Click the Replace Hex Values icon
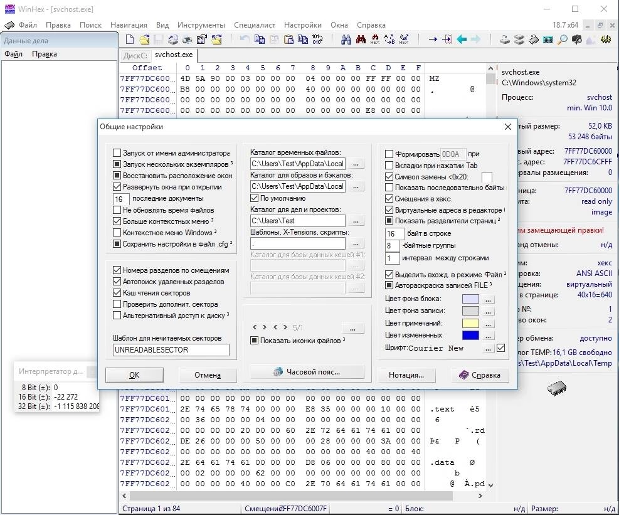619x515 pixels. coord(404,39)
